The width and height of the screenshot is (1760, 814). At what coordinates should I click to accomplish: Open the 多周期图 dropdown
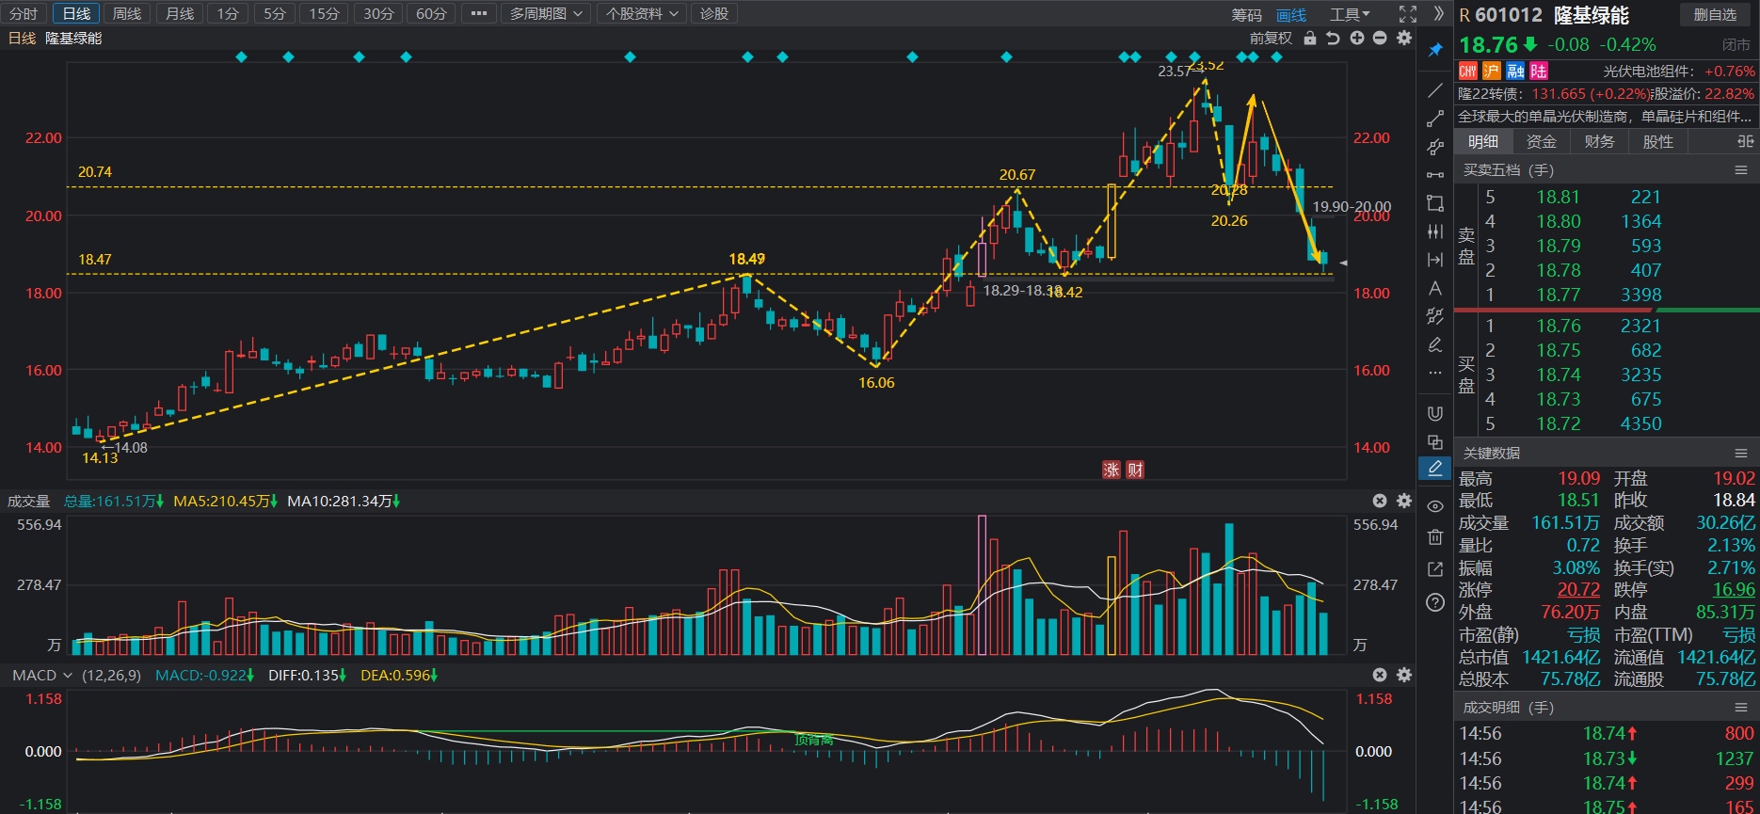click(547, 14)
